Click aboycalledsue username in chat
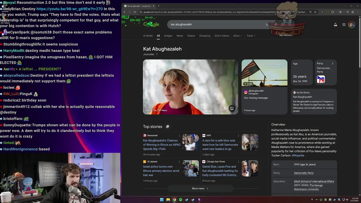 (x=16, y=76)
